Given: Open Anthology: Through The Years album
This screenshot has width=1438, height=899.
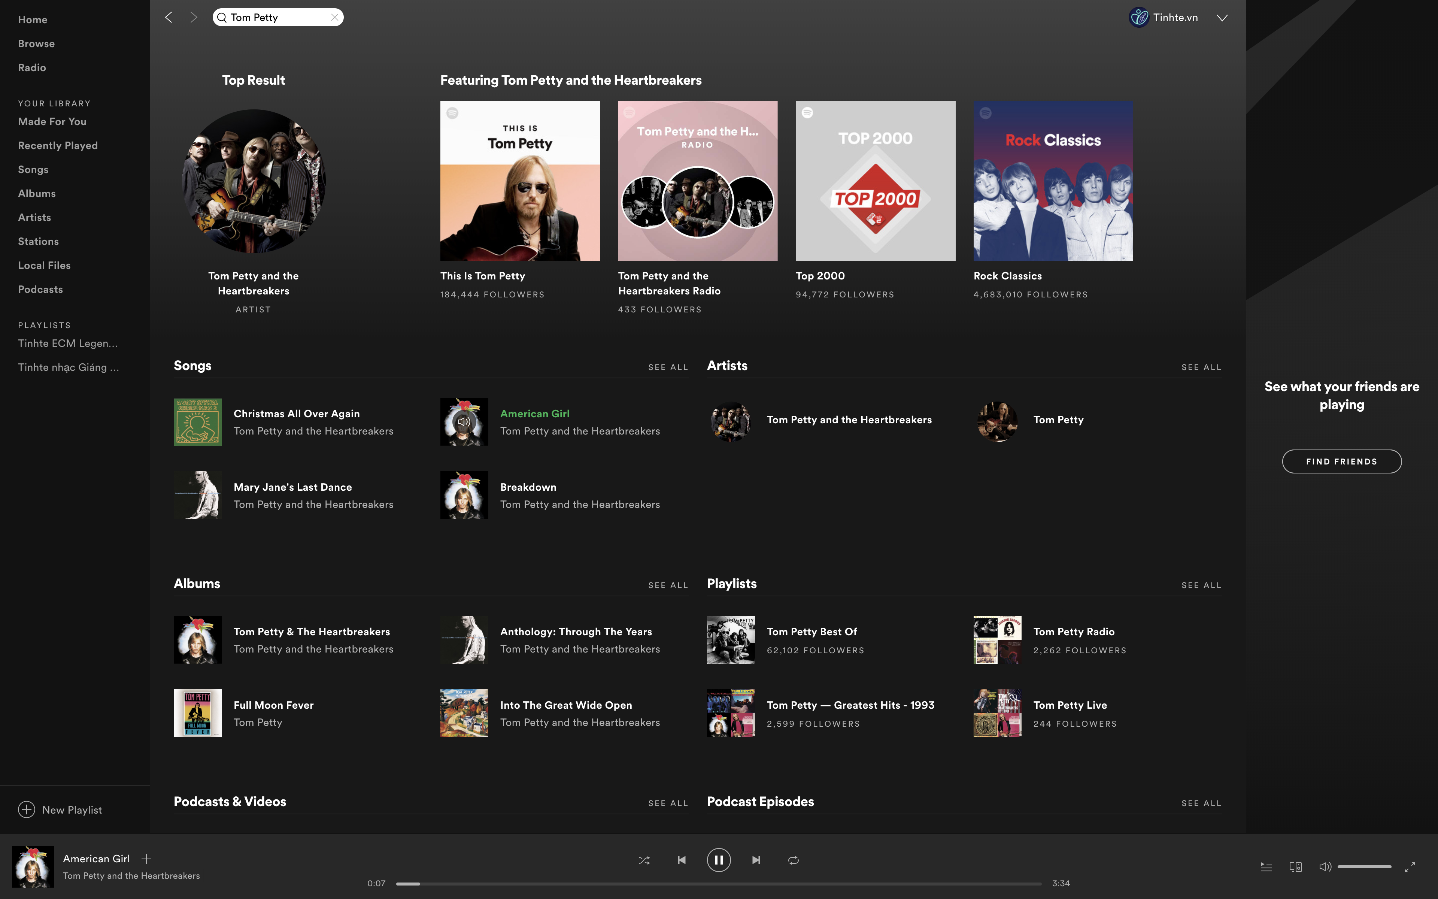Looking at the screenshot, I should point(464,640).
